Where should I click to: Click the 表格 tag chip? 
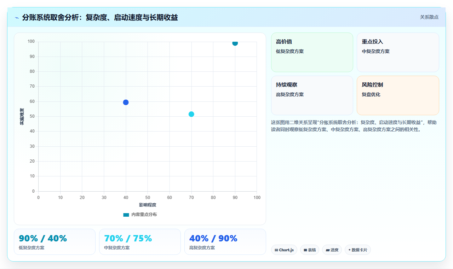310,250
